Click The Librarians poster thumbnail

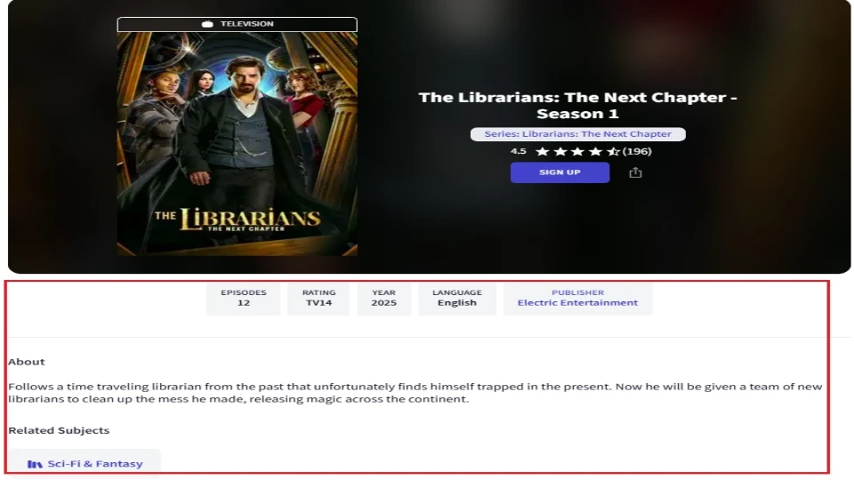pos(237,144)
